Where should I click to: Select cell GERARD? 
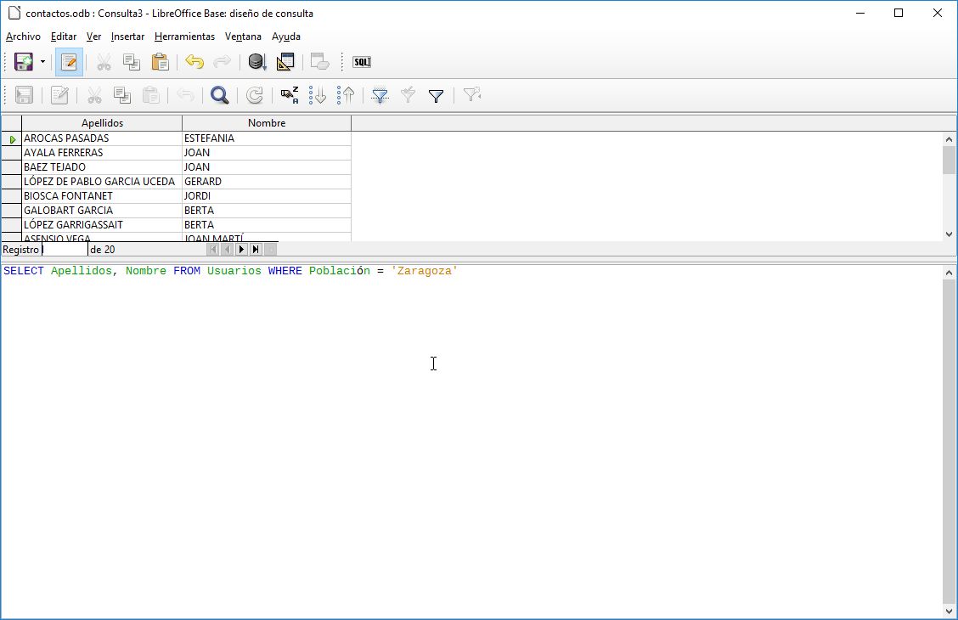[x=267, y=182]
